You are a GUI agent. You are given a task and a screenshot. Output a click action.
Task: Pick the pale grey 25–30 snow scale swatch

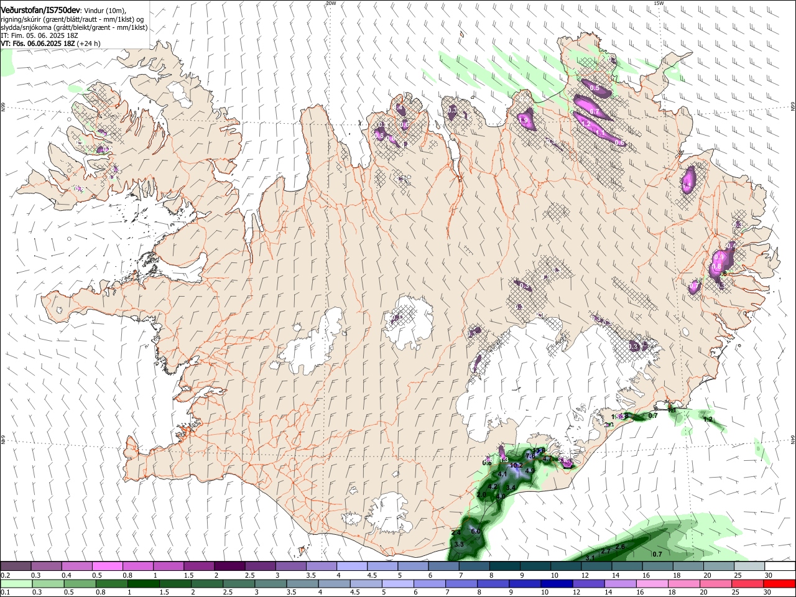(x=750, y=567)
